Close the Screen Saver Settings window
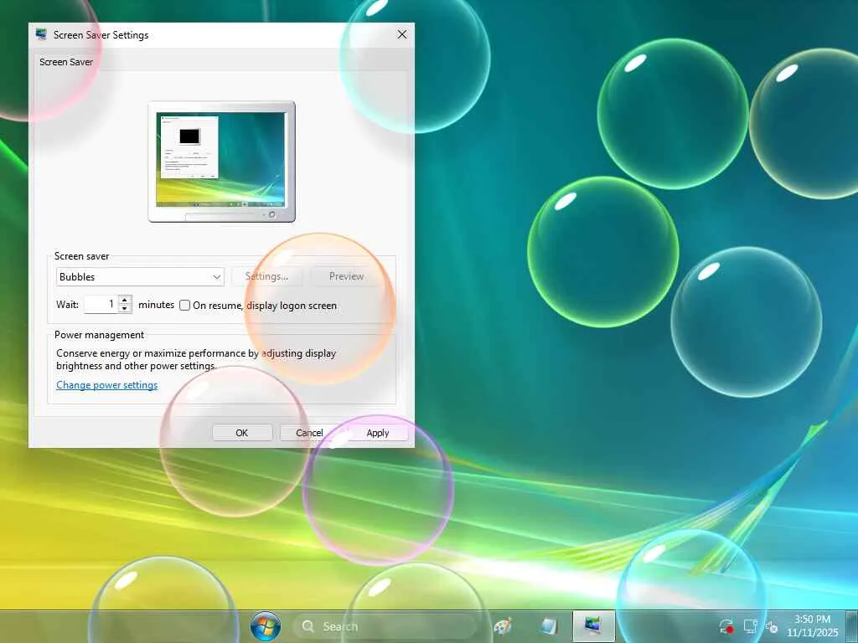 (x=401, y=34)
